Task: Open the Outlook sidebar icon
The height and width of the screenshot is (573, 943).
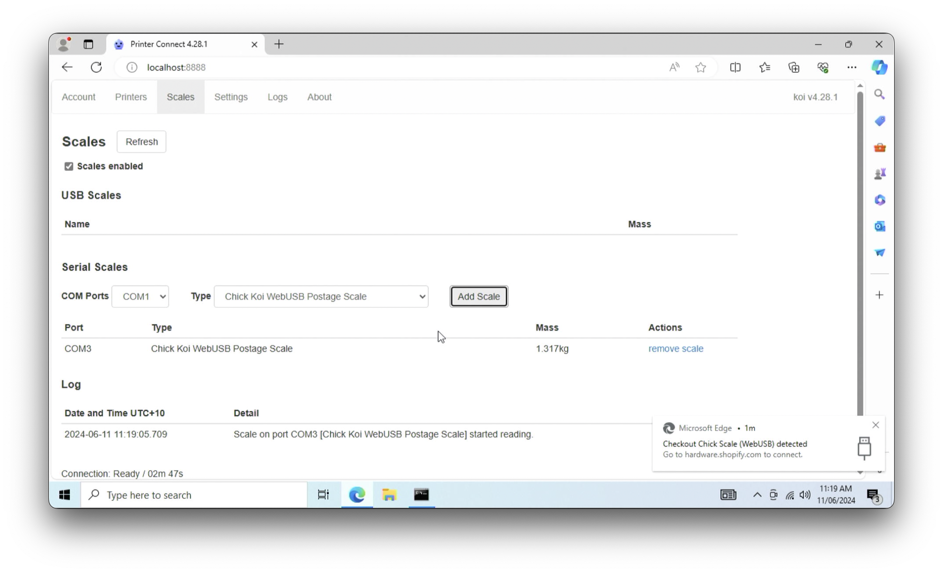Action: coord(879,226)
